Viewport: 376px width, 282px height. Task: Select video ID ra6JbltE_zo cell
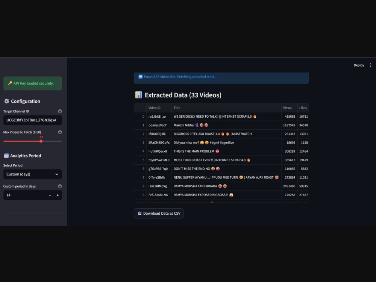159,117
